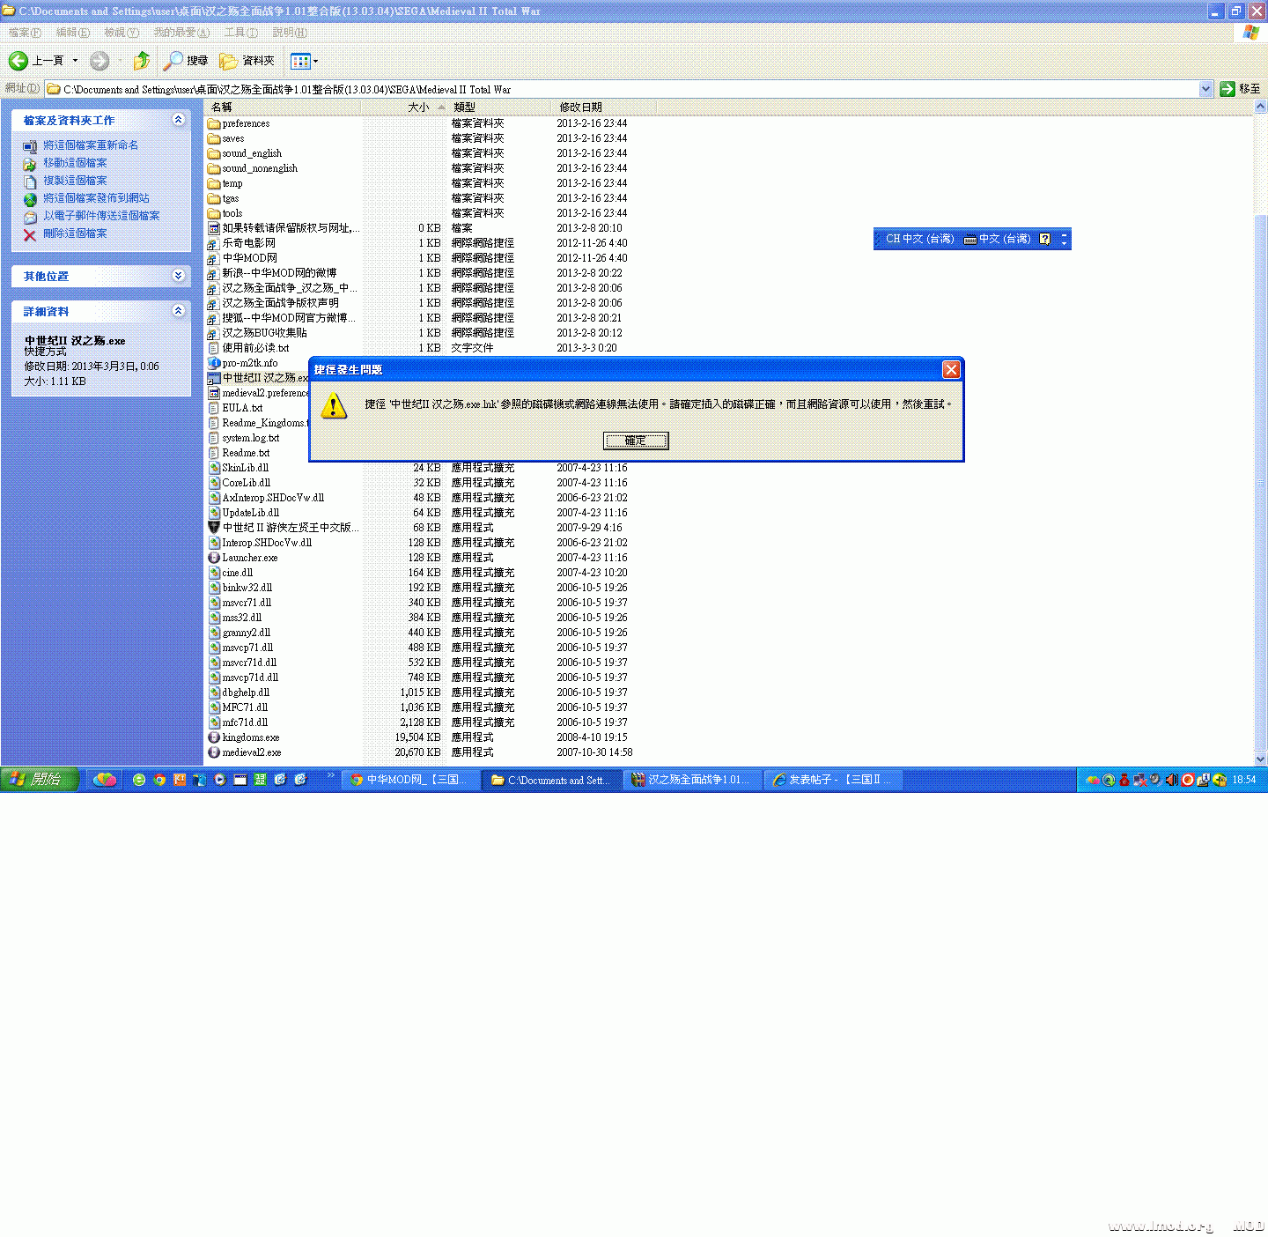Click the 複製這個檔案 copy link
This screenshot has height=1237, width=1268.
75,181
